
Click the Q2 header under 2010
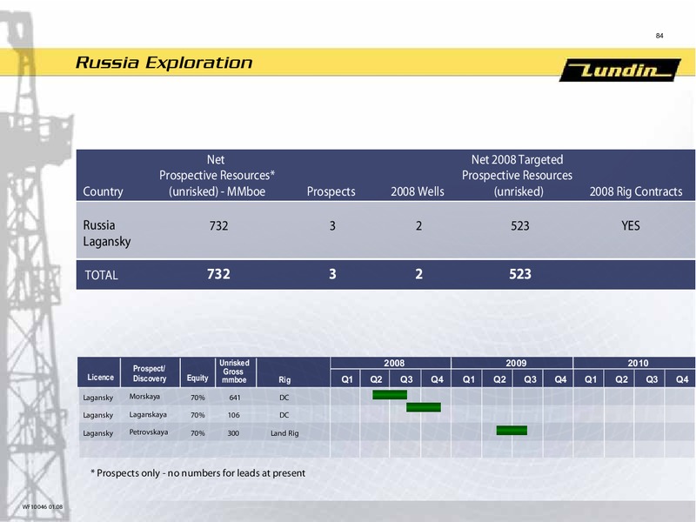pyautogui.click(x=621, y=379)
